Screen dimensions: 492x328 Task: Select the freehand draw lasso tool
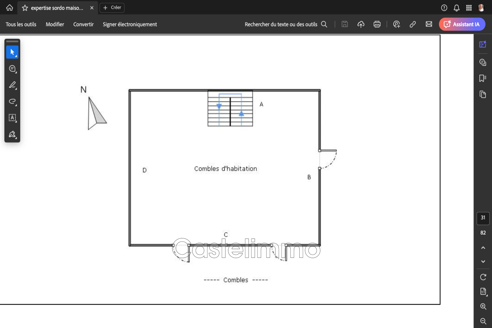[x=12, y=101]
